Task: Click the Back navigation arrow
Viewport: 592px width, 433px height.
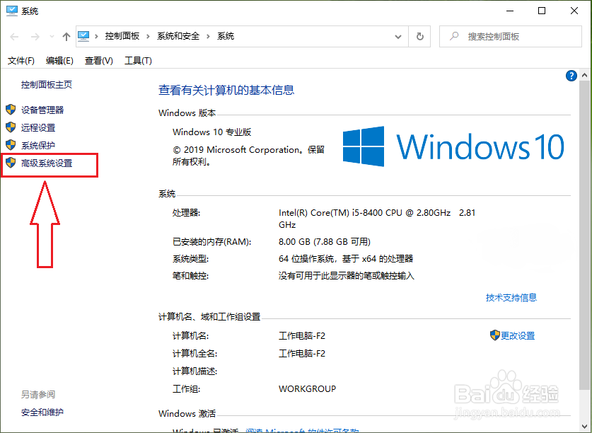Action: (x=14, y=37)
